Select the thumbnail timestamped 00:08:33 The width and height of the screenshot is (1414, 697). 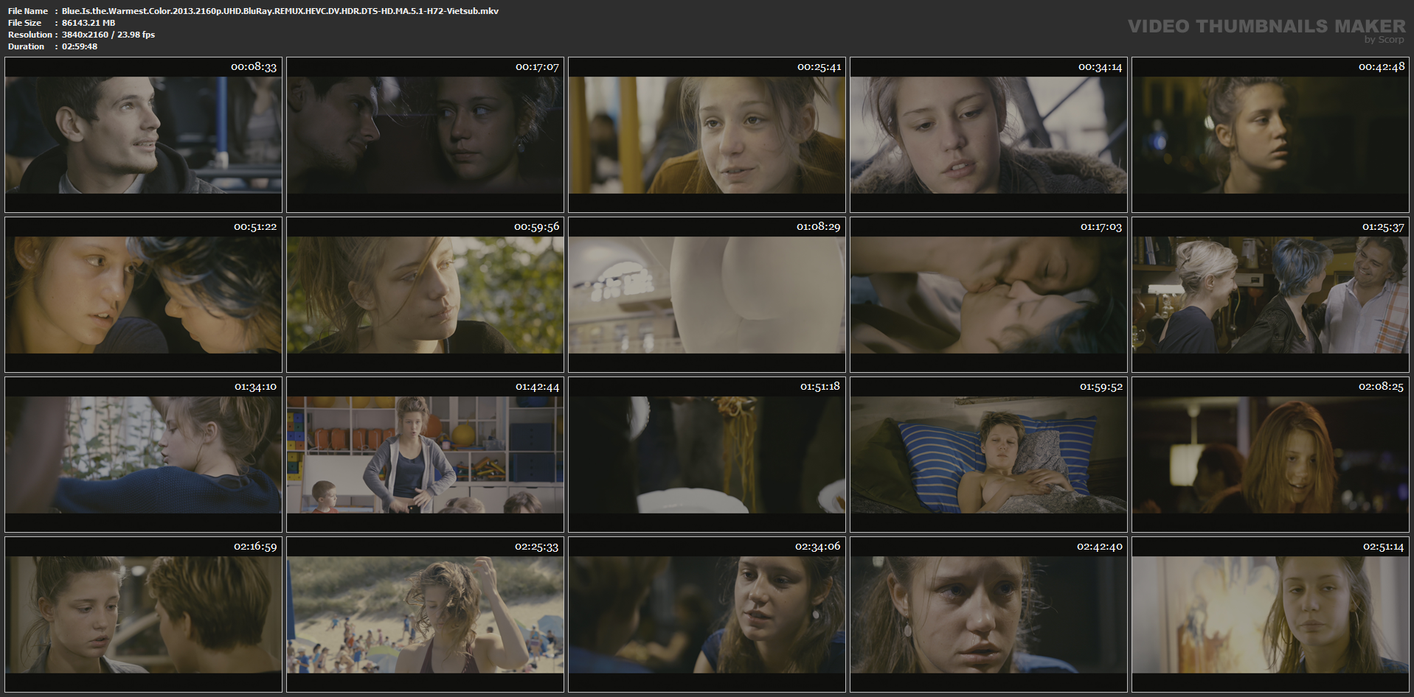pyautogui.click(x=143, y=135)
